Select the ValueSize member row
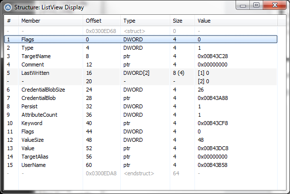This screenshot has width=290, height=194. pyautogui.click(x=141, y=140)
